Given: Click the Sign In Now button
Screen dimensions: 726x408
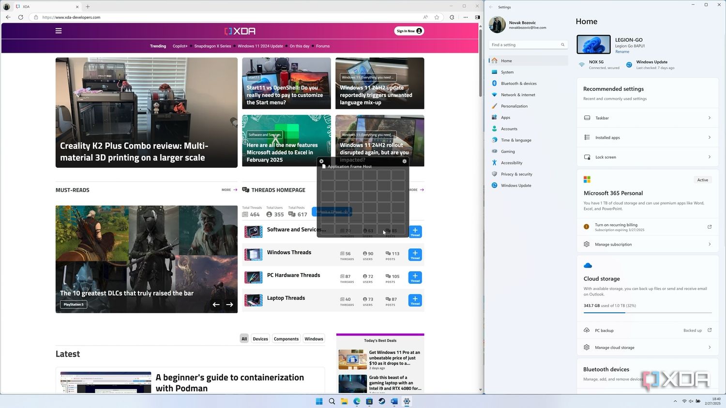Looking at the screenshot, I should coord(409,31).
